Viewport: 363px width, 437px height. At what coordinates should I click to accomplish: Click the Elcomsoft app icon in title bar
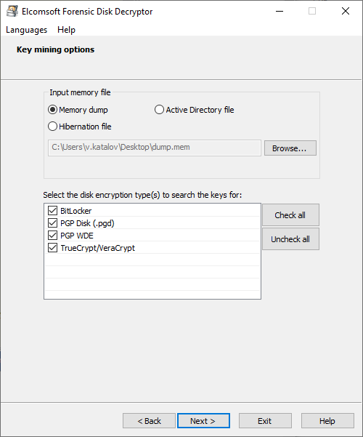[x=12, y=12]
